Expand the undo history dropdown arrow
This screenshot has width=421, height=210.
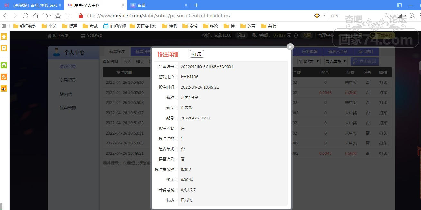[x=51, y=16]
